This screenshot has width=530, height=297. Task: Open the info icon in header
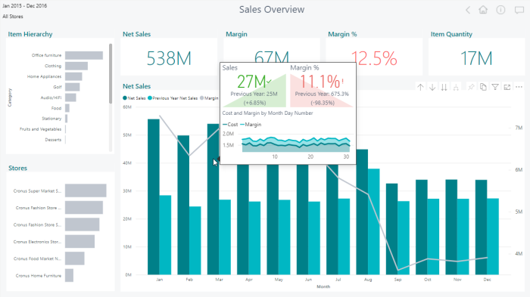(x=500, y=10)
